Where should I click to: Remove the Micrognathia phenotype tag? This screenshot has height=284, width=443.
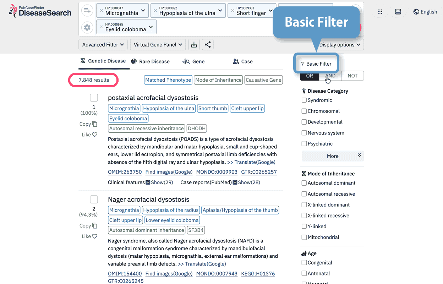point(102,11)
